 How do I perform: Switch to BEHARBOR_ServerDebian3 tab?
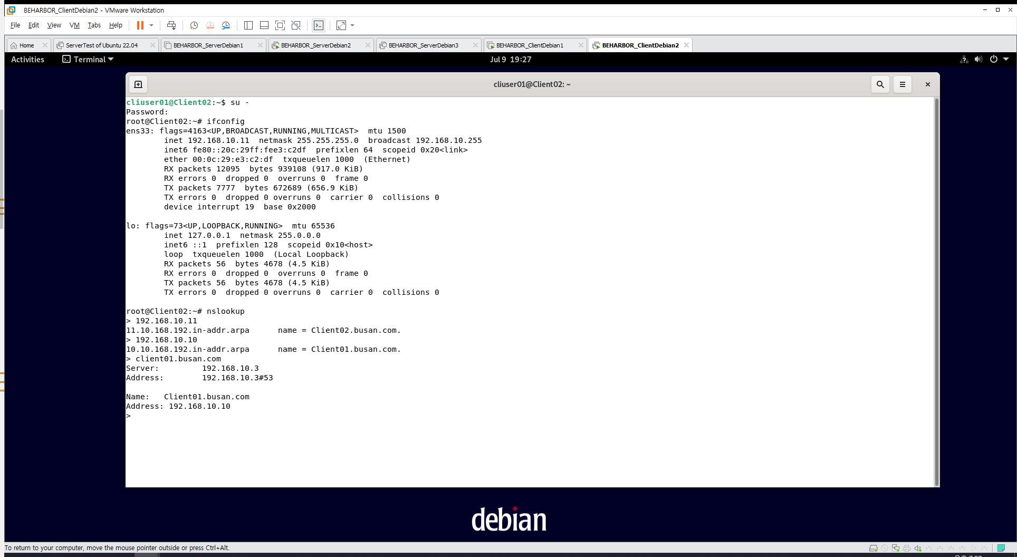[423, 45]
